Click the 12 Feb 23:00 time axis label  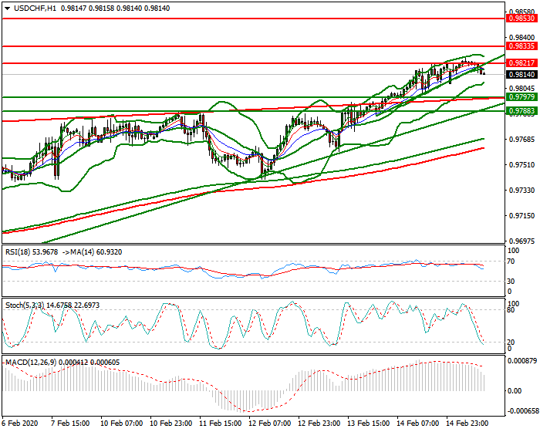(319, 423)
